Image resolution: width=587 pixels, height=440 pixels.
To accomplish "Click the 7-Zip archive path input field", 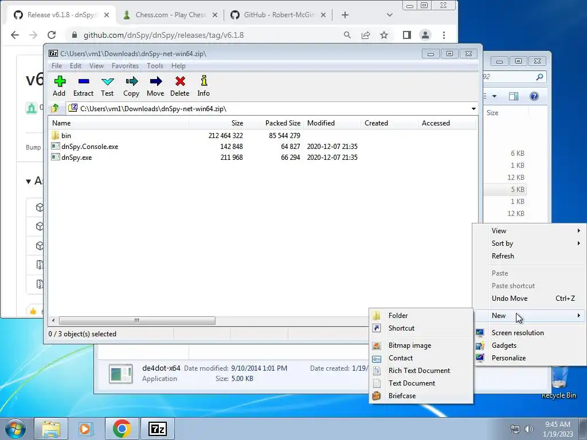I will 268,109.
